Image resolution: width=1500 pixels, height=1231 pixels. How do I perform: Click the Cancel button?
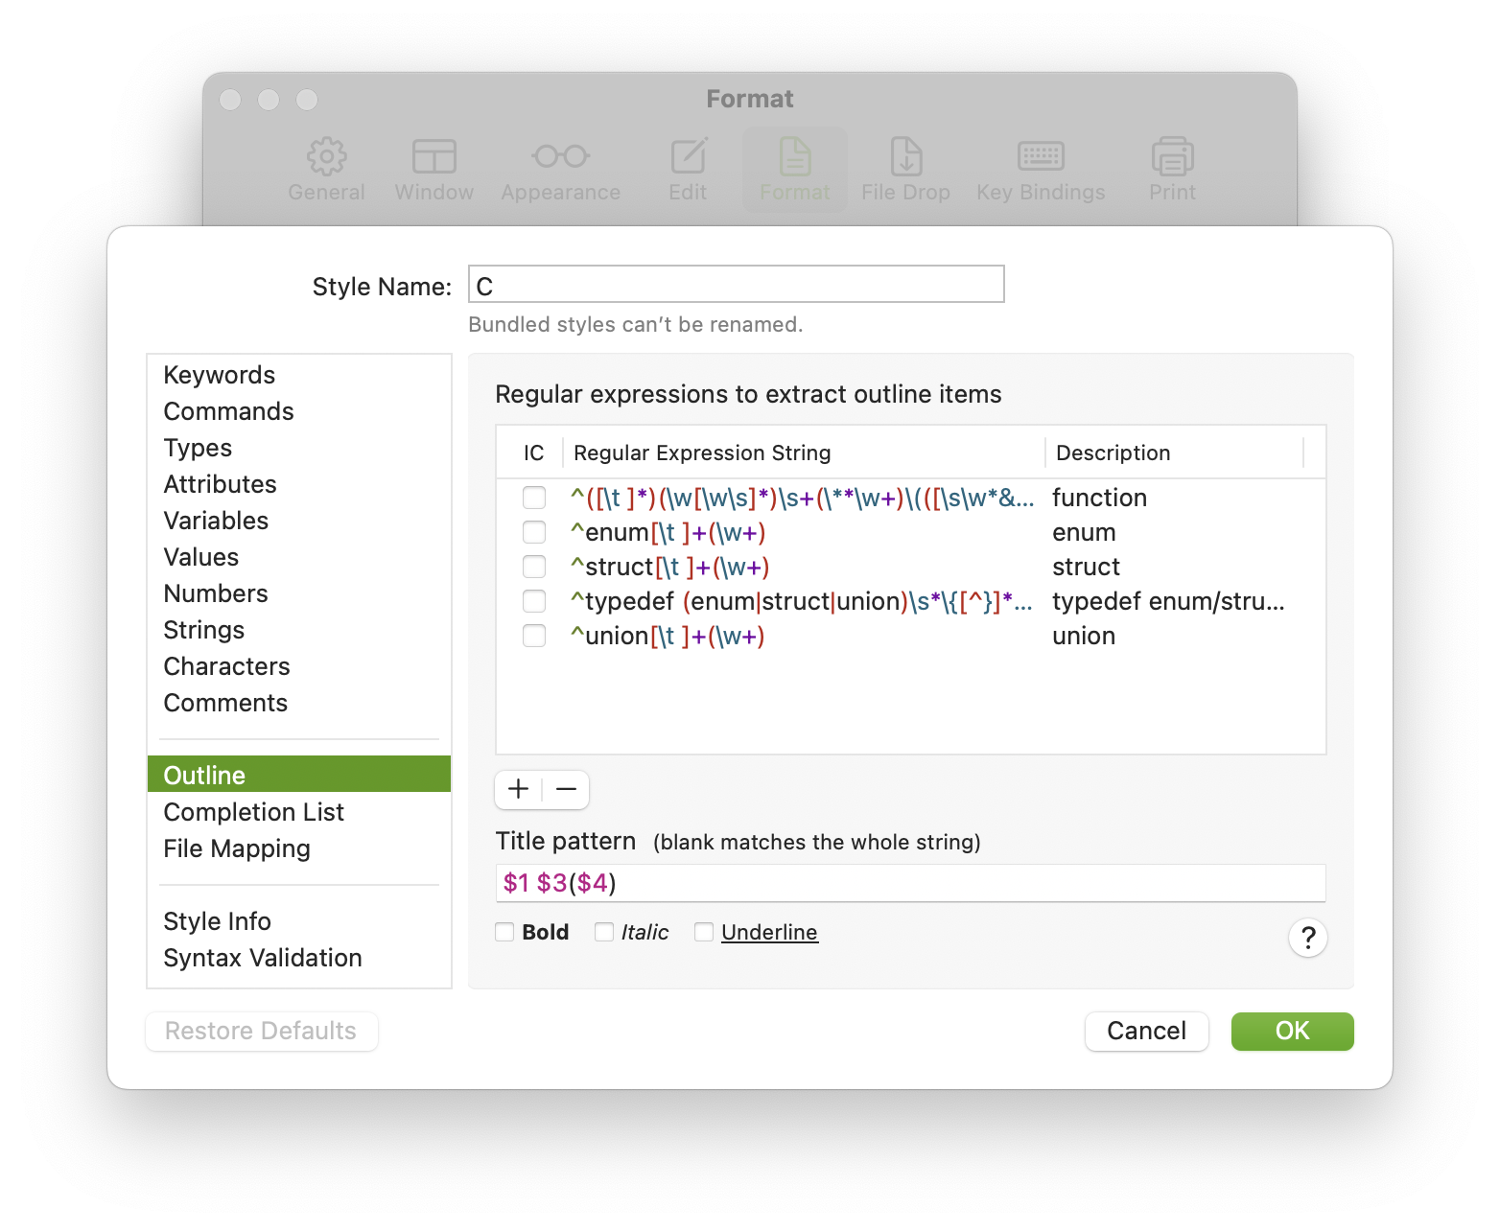(x=1146, y=1032)
